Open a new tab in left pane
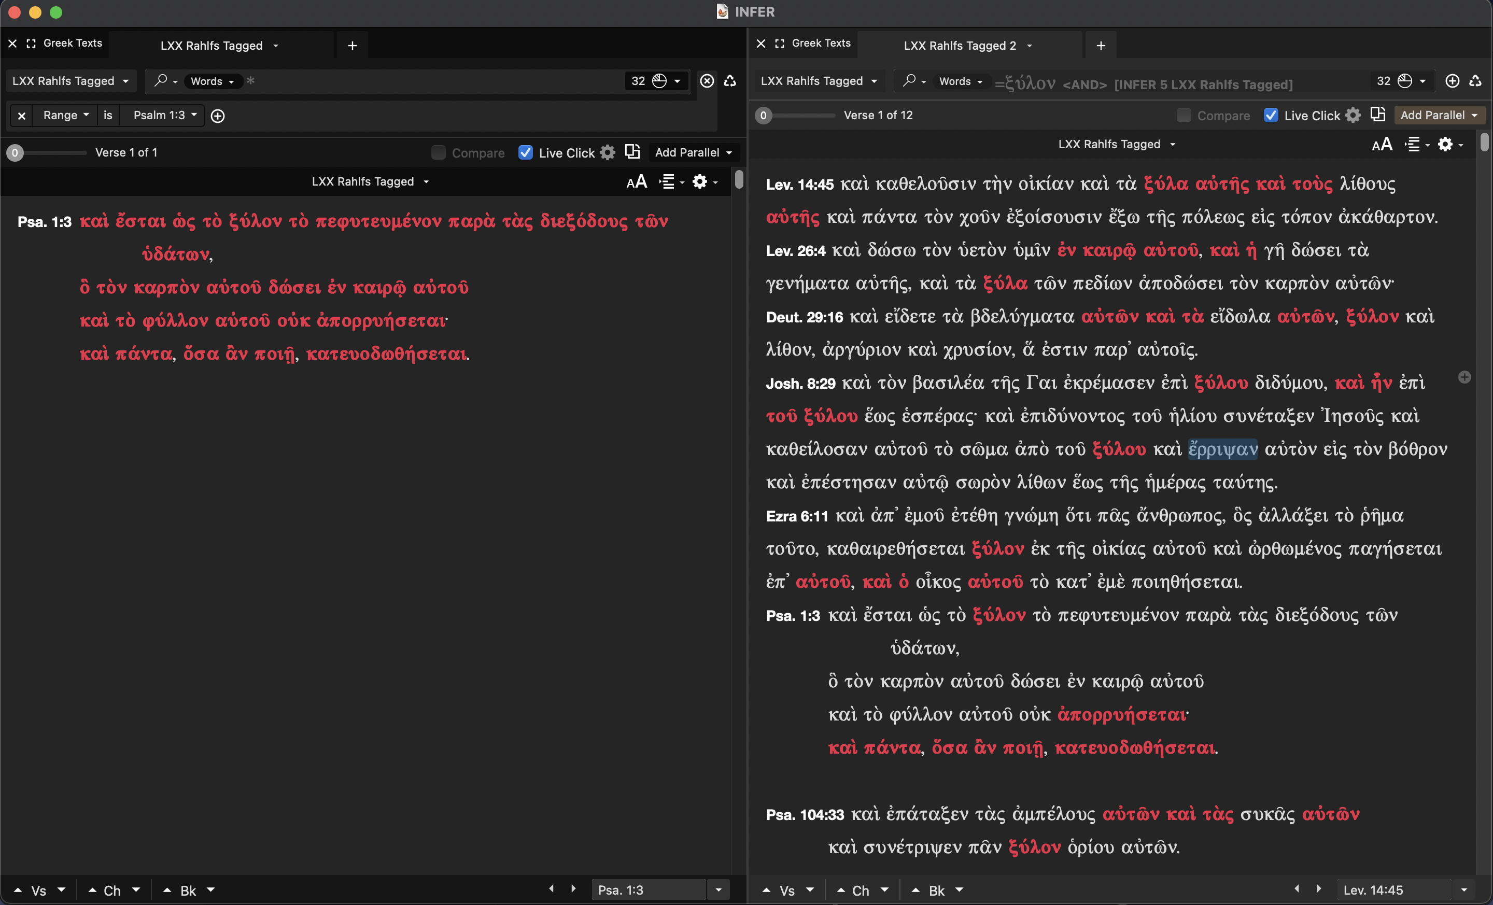 (352, 46)
